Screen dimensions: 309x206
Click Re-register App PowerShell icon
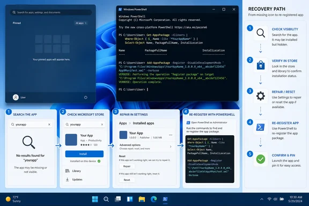pyautogui.click(x=261, y=127)
